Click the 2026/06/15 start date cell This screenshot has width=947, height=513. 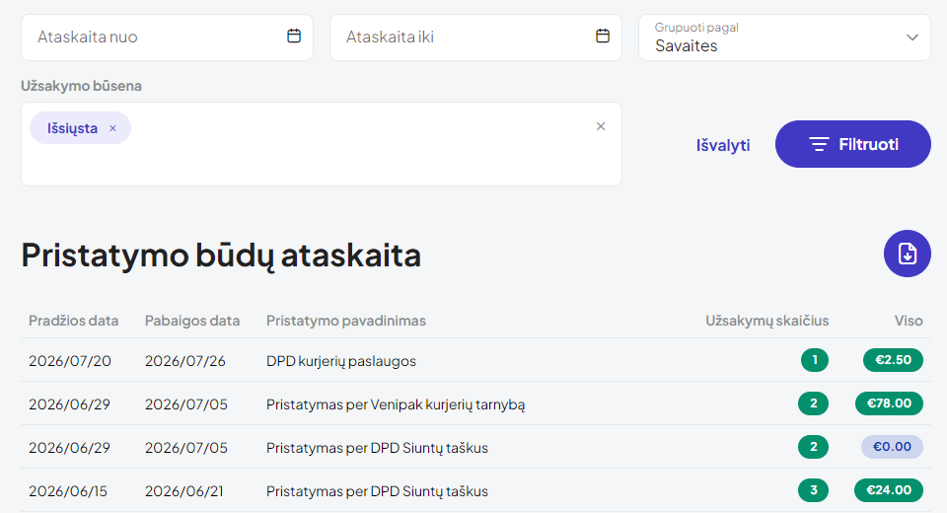point(68,491)
